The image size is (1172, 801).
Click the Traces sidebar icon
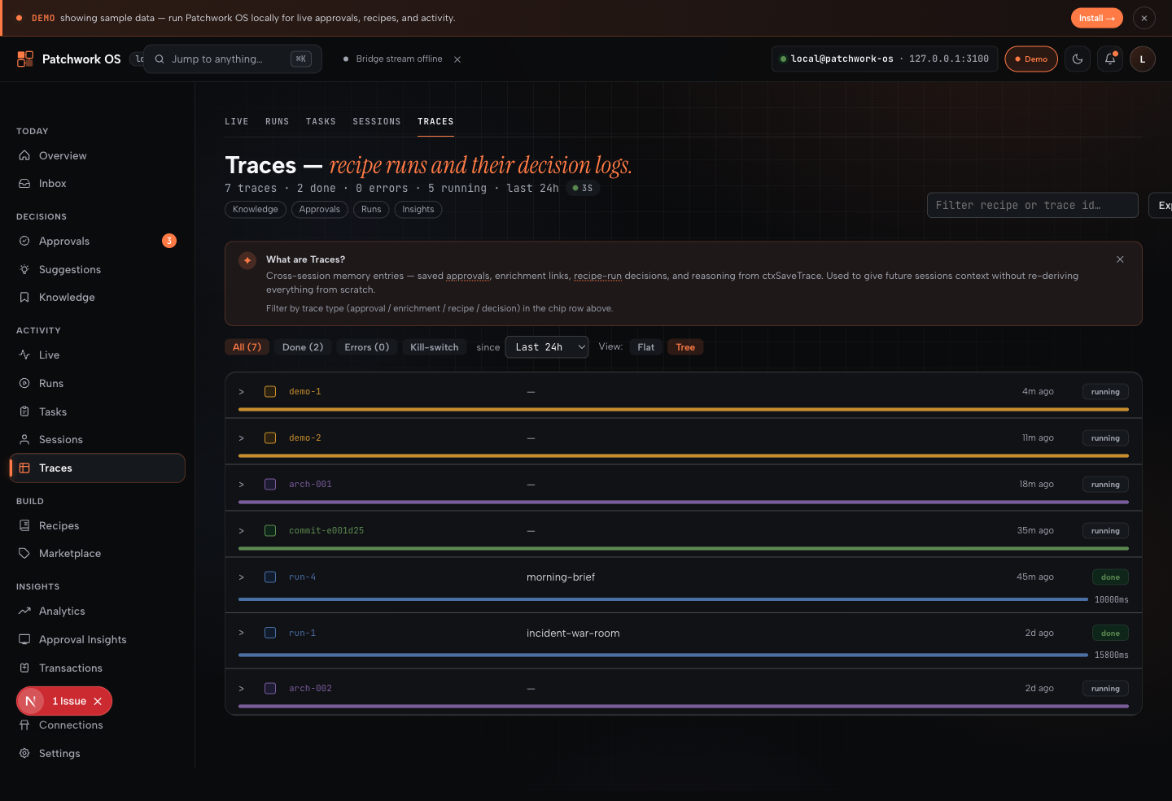click(24, 468)
